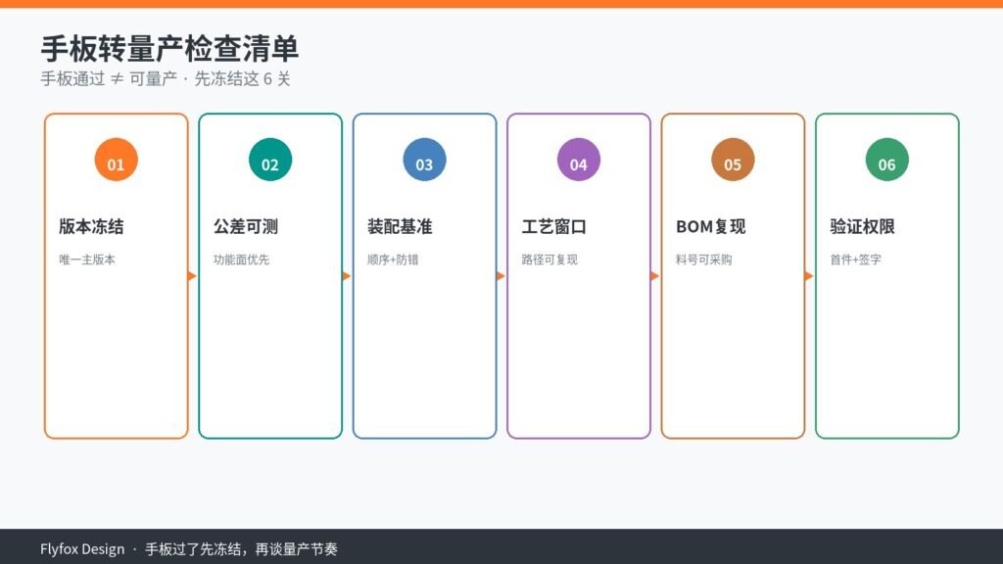The image size is (1003, 564).
Task: Click the brown 05 step circle
Action: (x=733, y=160)
